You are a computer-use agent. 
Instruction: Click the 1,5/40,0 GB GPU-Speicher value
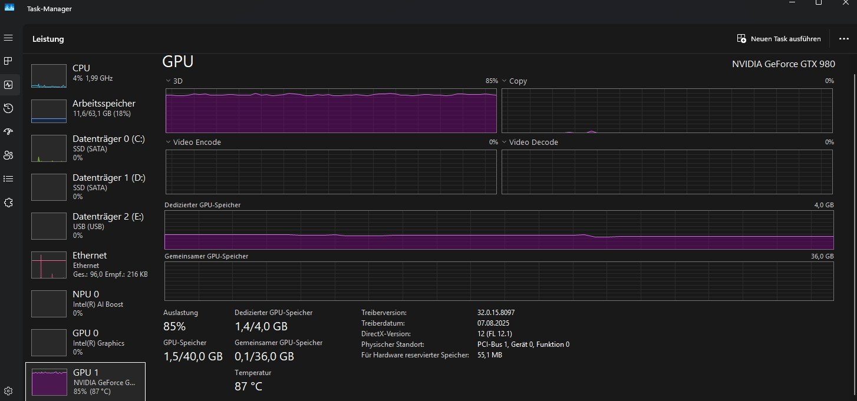(193, 356)
